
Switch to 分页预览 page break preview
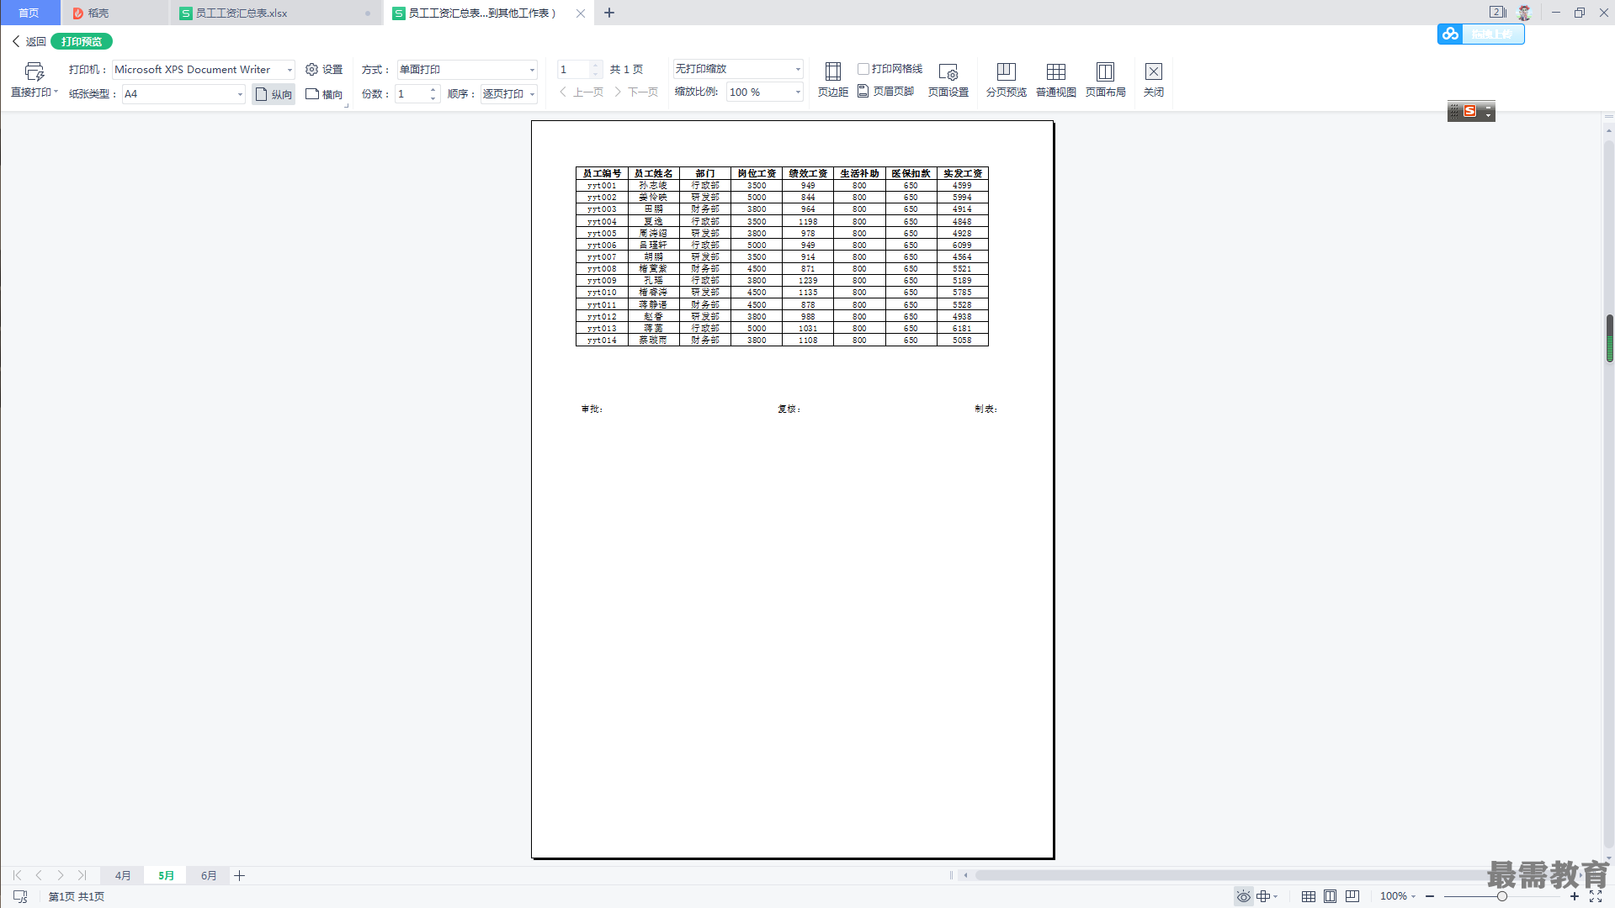[1006, 80]
